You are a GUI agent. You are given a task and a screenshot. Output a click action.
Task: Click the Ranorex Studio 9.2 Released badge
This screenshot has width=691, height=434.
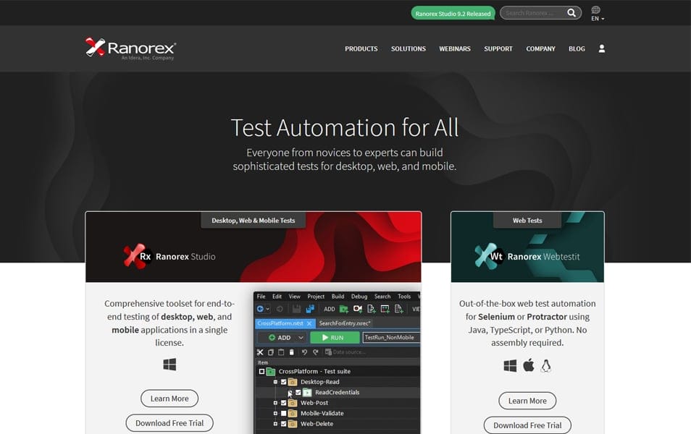coord(453,13)
